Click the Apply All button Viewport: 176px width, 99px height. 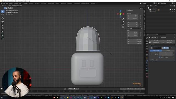pyautogui.click(x=155, y=41)
